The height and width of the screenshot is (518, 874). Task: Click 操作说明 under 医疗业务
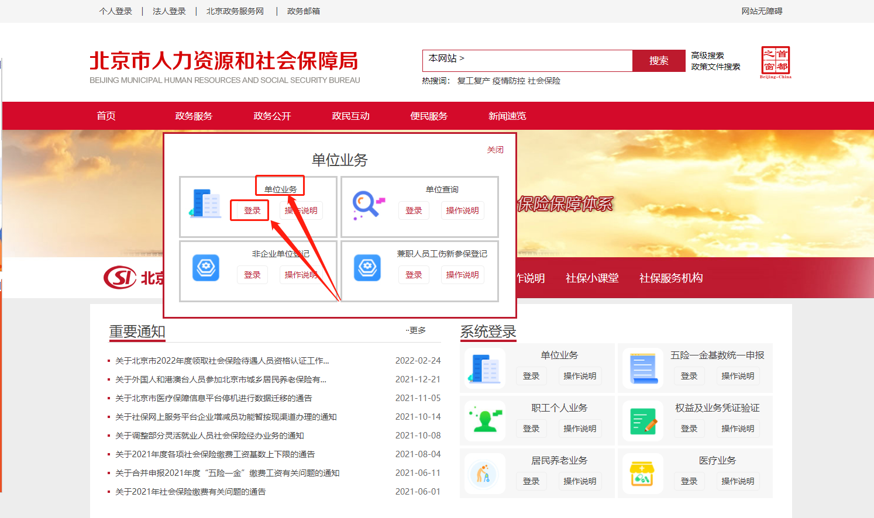[738, 481]
